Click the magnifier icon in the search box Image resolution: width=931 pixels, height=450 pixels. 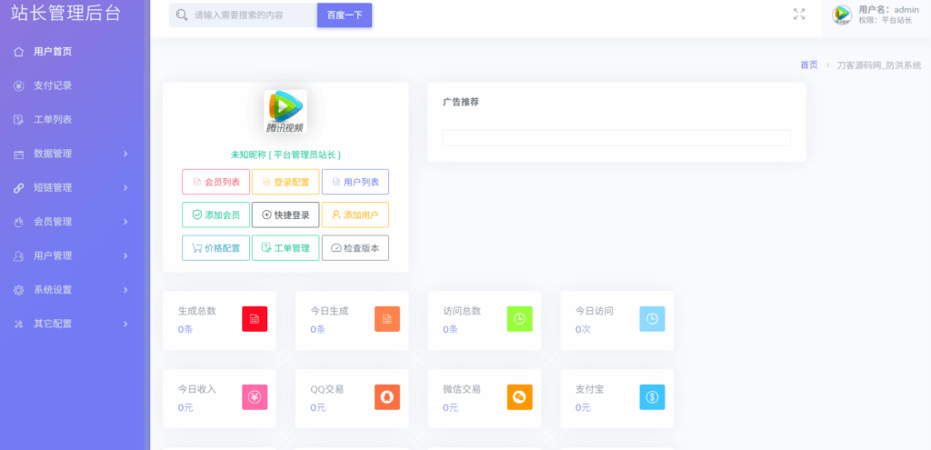(182, 15)
